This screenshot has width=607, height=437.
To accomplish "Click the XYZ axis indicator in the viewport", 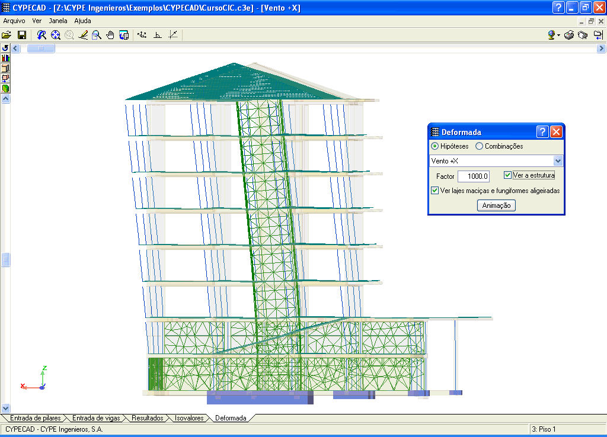I will (34, 378).
